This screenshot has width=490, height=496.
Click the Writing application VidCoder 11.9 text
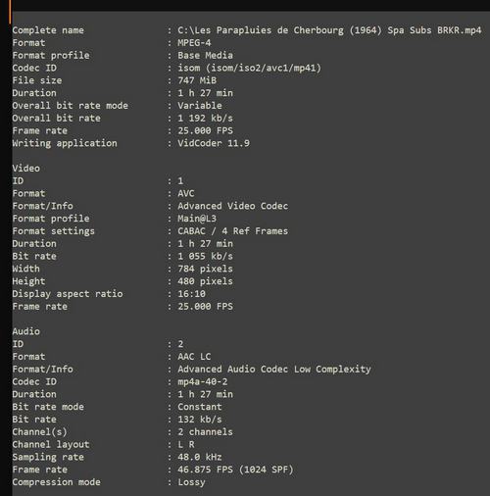(214, 143)
